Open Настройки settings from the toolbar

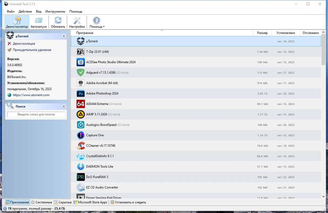pos(77,22)
